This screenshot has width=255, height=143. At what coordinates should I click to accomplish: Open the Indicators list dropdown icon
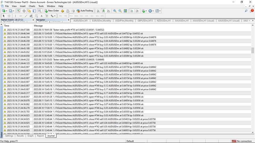pyautogui.click(x=144, y=11)
